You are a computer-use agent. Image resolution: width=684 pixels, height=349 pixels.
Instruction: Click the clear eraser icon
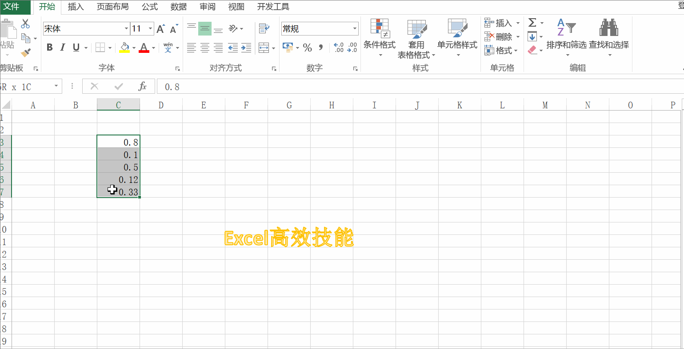tap(532, 50)
